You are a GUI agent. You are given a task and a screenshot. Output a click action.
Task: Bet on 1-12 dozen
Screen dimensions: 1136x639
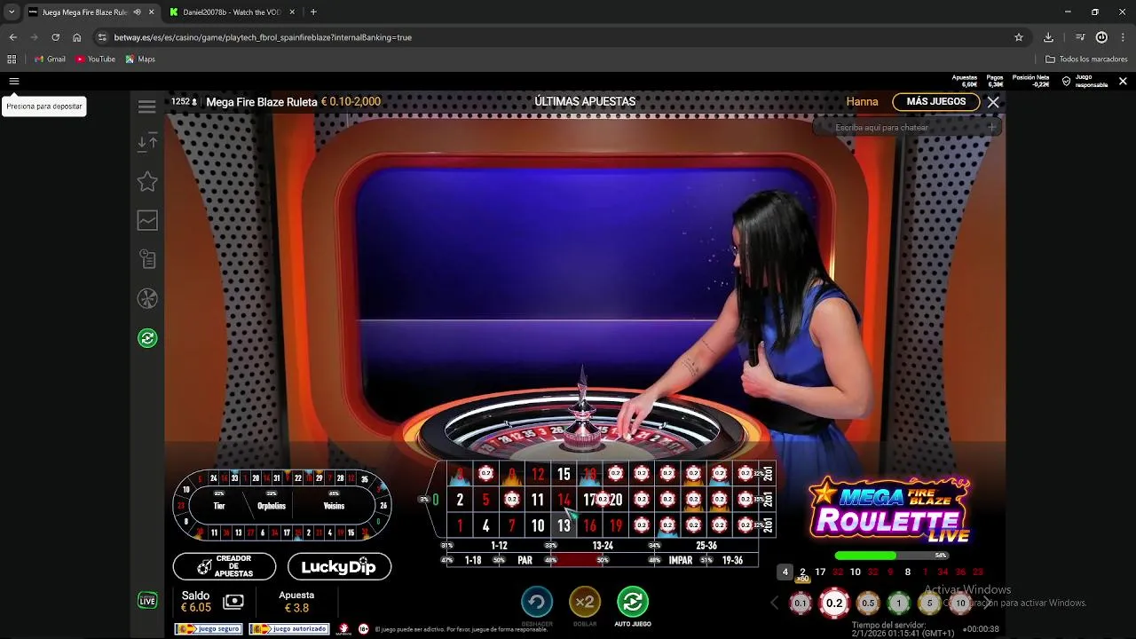(x=499, y=545)
